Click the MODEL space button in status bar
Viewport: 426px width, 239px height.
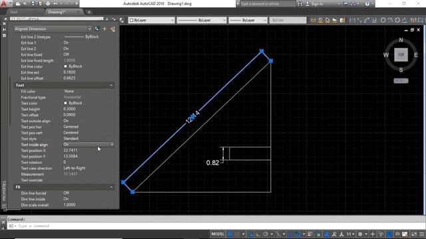coord(218,234)
